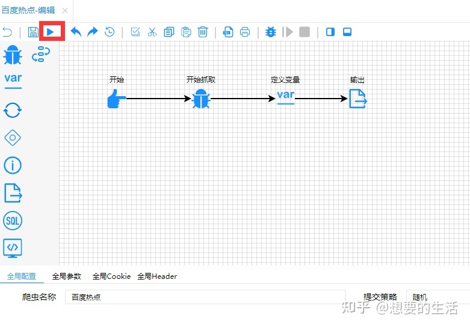Select the diamond condition node in palette
Image resolution: width=470 pixels, height=327 pixels.
coord(13,138)
